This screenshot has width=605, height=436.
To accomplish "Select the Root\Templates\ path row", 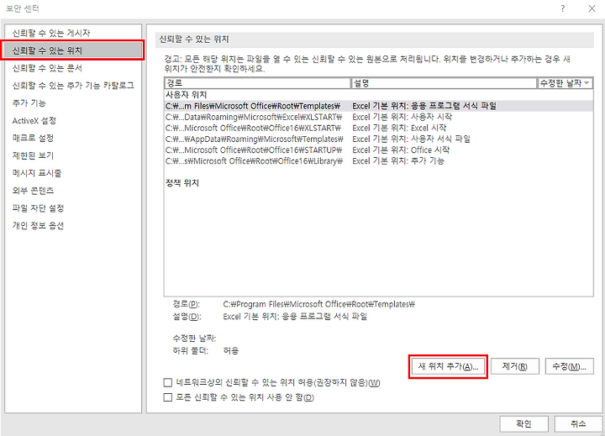I will coord(378,106).
